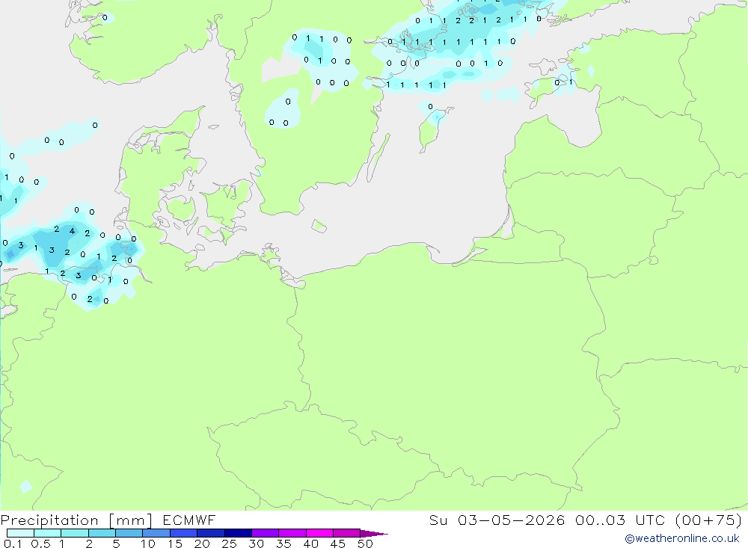This screenshot has height=548, width=748.
Task: Click the 'ECMWF' model label
Action: [x=189, y=520]
